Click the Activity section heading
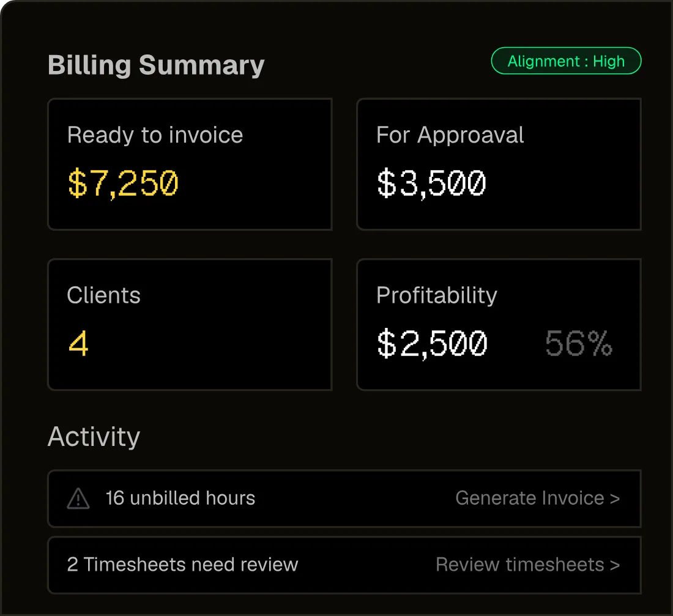The image size is (673, 616). pos(94,437)
